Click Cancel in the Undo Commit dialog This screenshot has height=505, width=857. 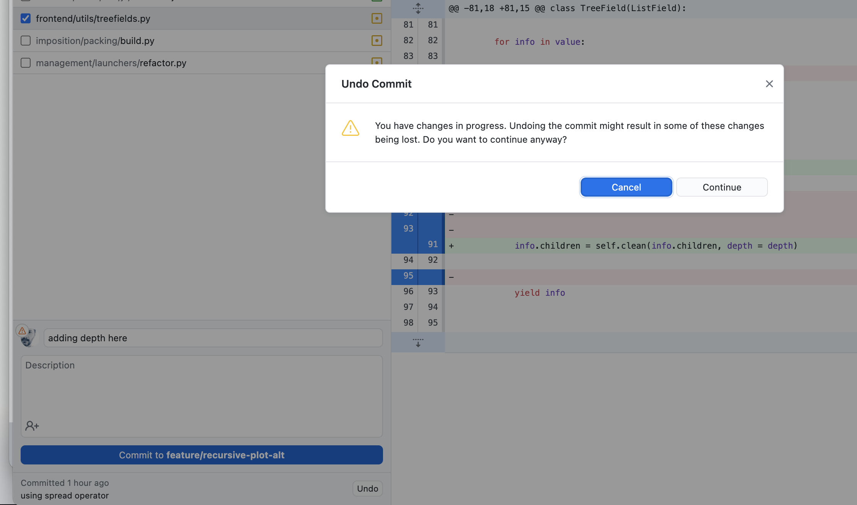[x=626, y=187]
